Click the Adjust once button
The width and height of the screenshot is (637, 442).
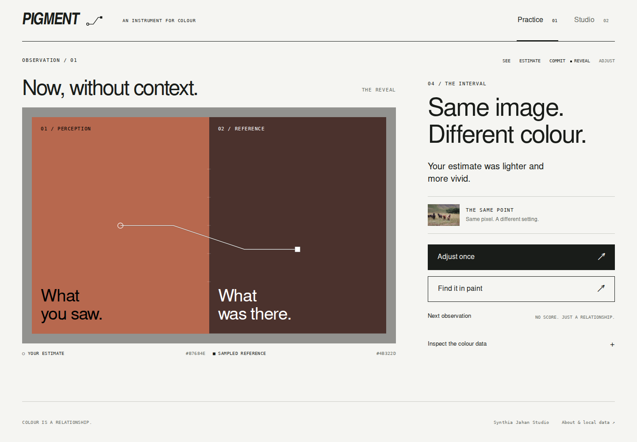(x=521, y=257)
